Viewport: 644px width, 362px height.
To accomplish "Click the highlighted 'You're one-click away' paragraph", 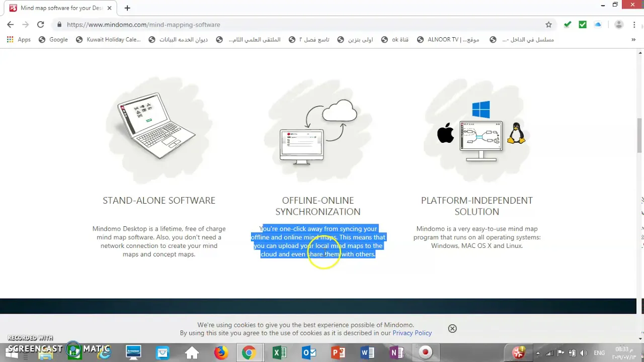I will [318, 241].
